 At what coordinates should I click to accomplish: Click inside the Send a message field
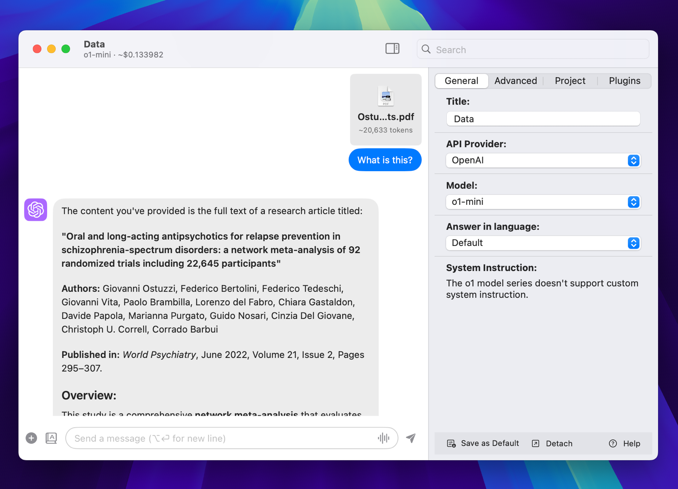[222, 438]
